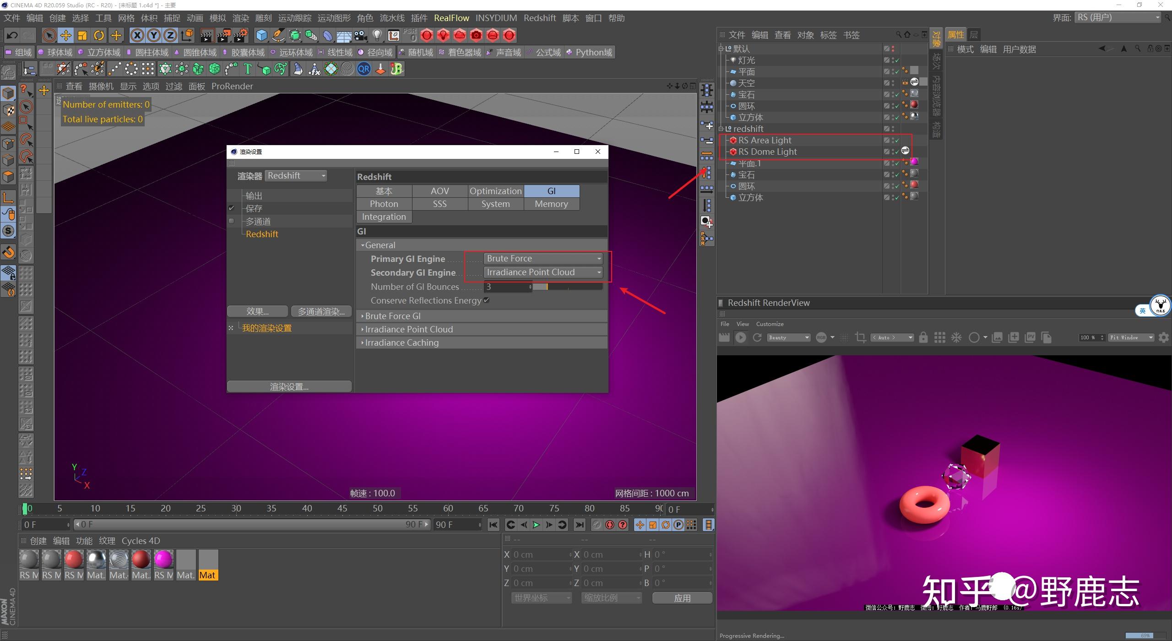This screenshot has width=1172, height=641.
Task: Select the 输出 render settings entry
Action: pyautogui.click(x=254, y=196)
